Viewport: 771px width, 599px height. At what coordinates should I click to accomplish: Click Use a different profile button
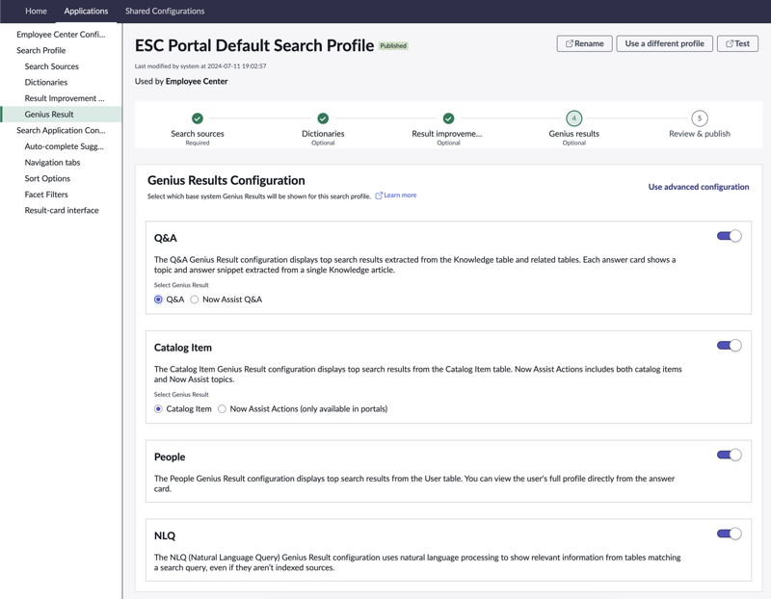pyautogui.click(x=664, y=43)
